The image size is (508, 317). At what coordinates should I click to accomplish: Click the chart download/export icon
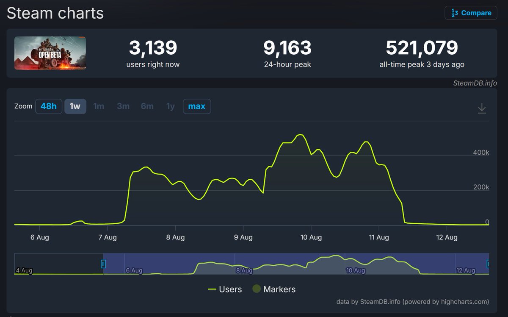pos(482,108)
